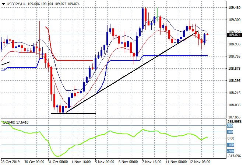
Task: Click the current price label 109.074
Action: tap(235, 35)
